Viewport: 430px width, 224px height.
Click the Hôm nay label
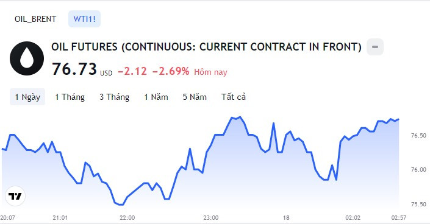[210, 72]
